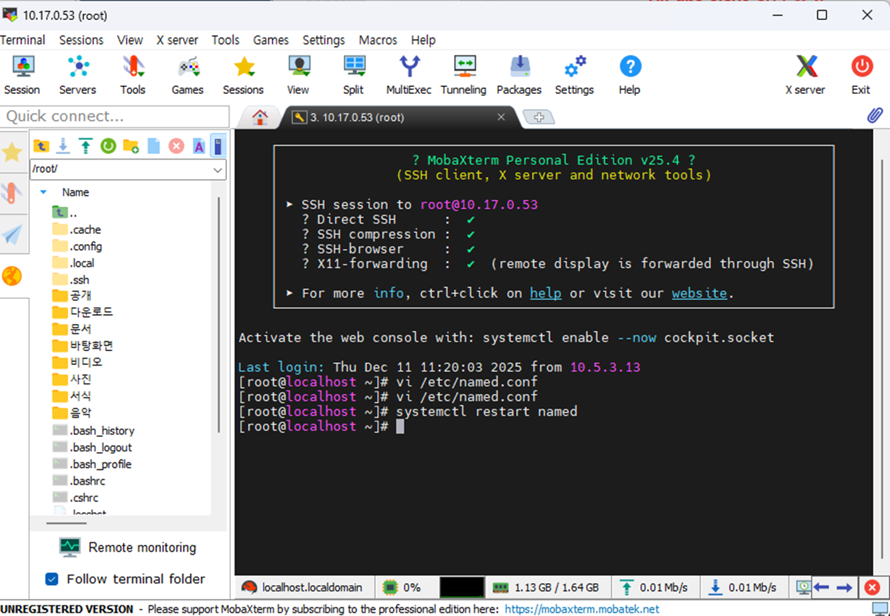Click the paperclip attach icon

tap(875, 115)
